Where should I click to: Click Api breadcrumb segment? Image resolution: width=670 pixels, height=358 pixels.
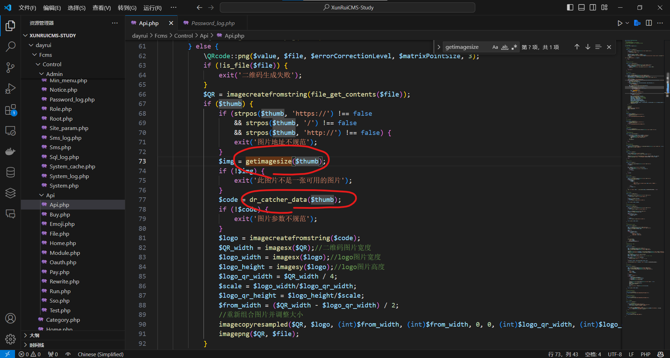(x=204, y=36)
